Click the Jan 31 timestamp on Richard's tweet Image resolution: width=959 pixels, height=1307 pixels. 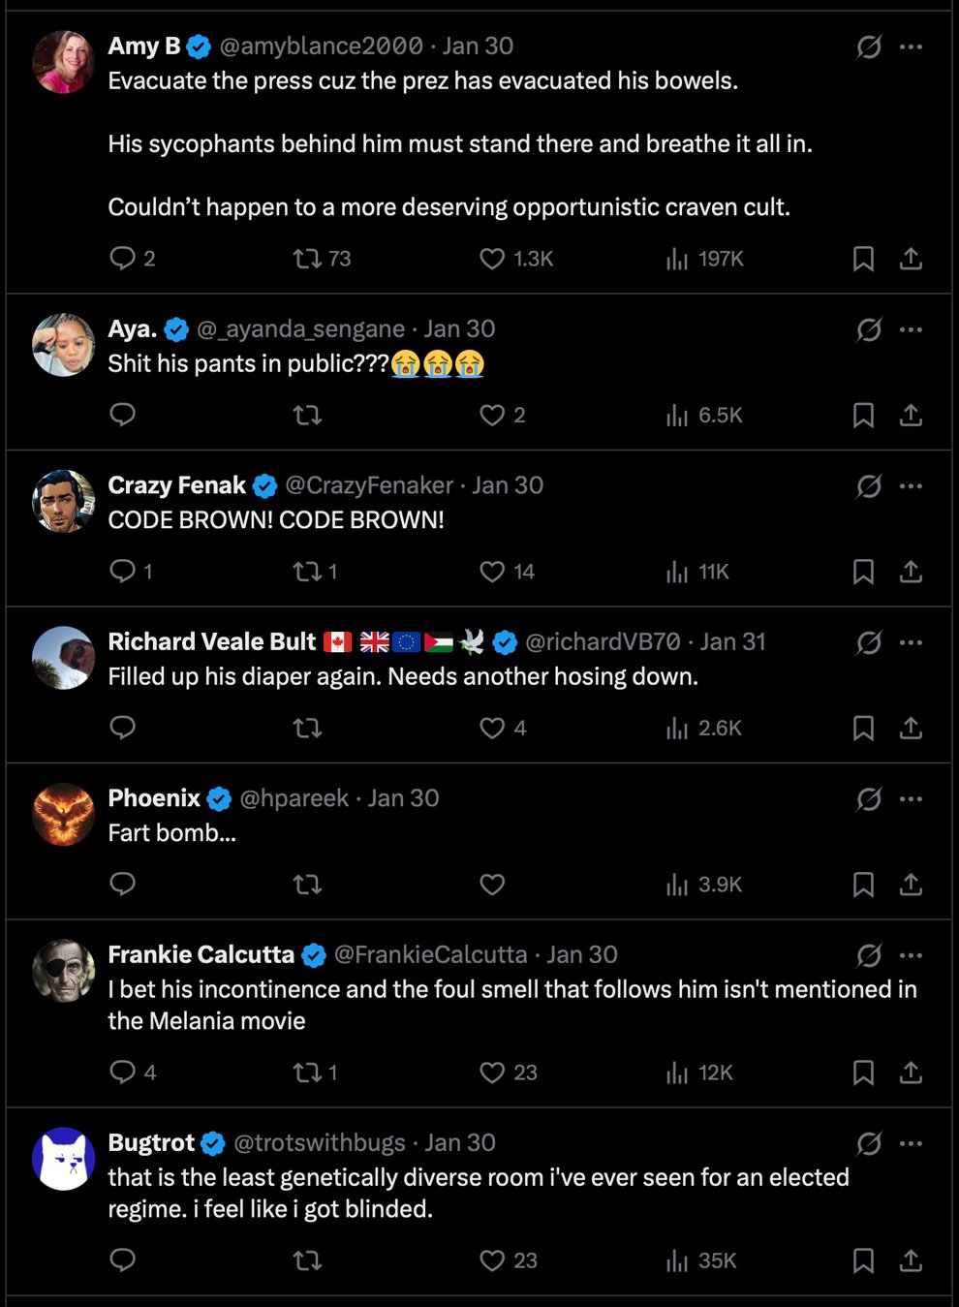(732, 642)
